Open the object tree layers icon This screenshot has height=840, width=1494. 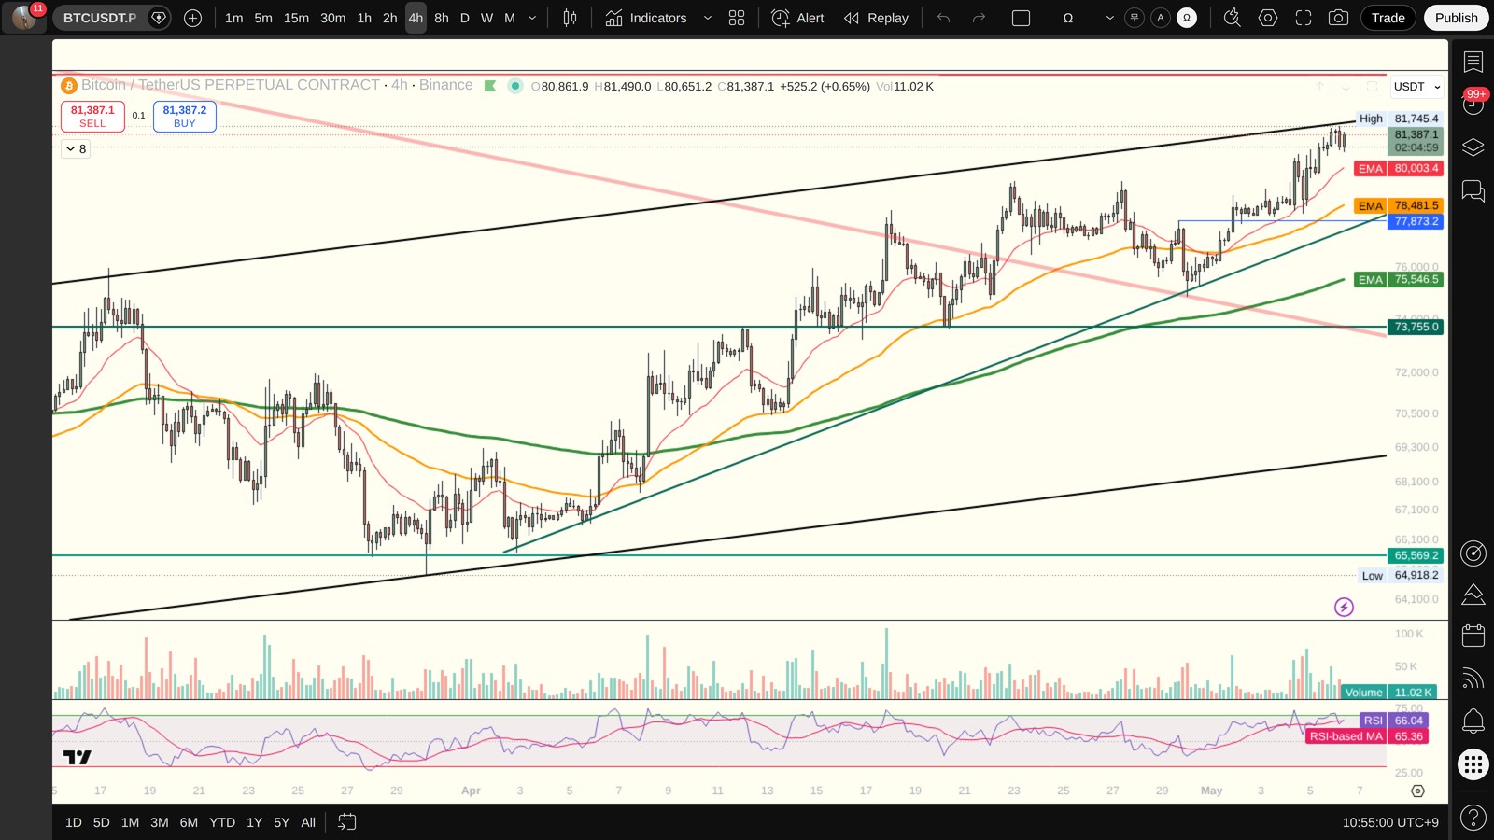1473,147
